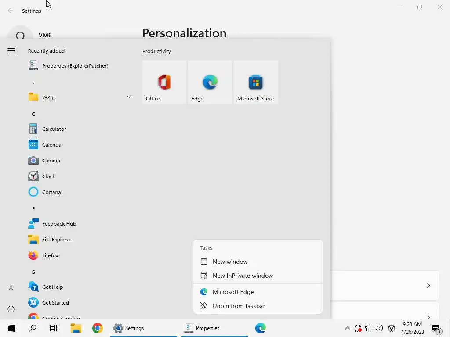The height and width of the screenshot is (337, 450).
Task: Open the volume tray icon
Action: 379,328
